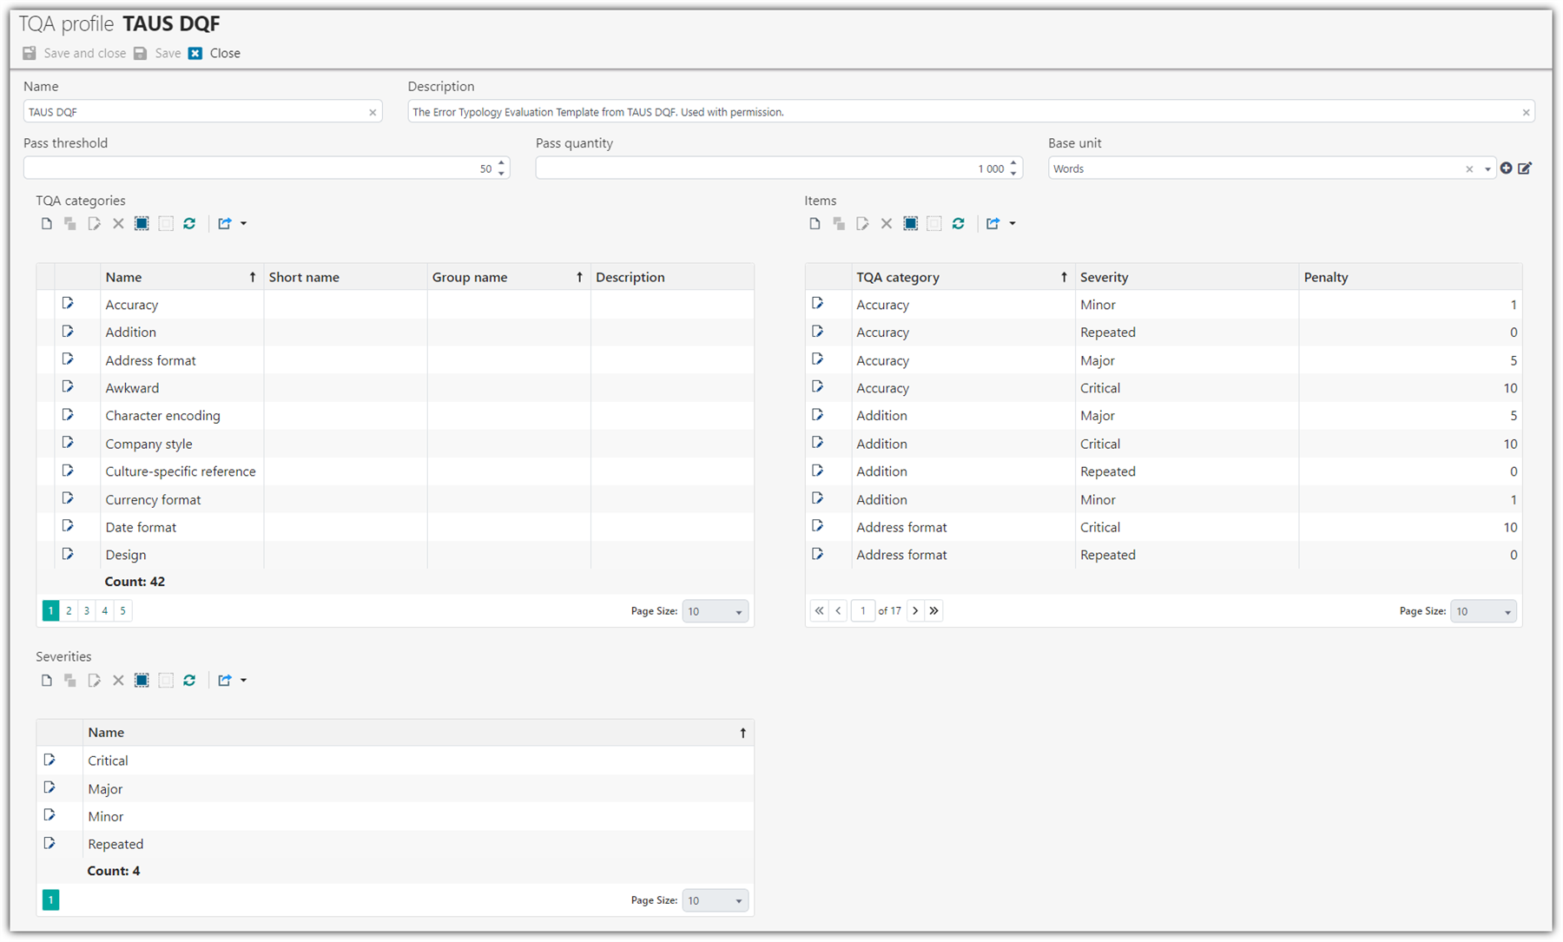1563x942 pixels.
Task: Click New icon in Severities toolbar
Action: (x=46, y=681)
